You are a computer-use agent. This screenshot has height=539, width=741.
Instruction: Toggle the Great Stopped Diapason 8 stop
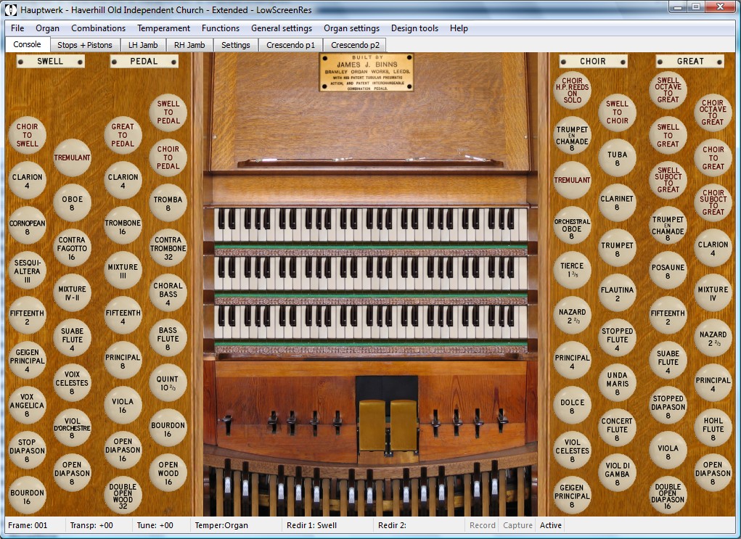[x=668, y=406]
